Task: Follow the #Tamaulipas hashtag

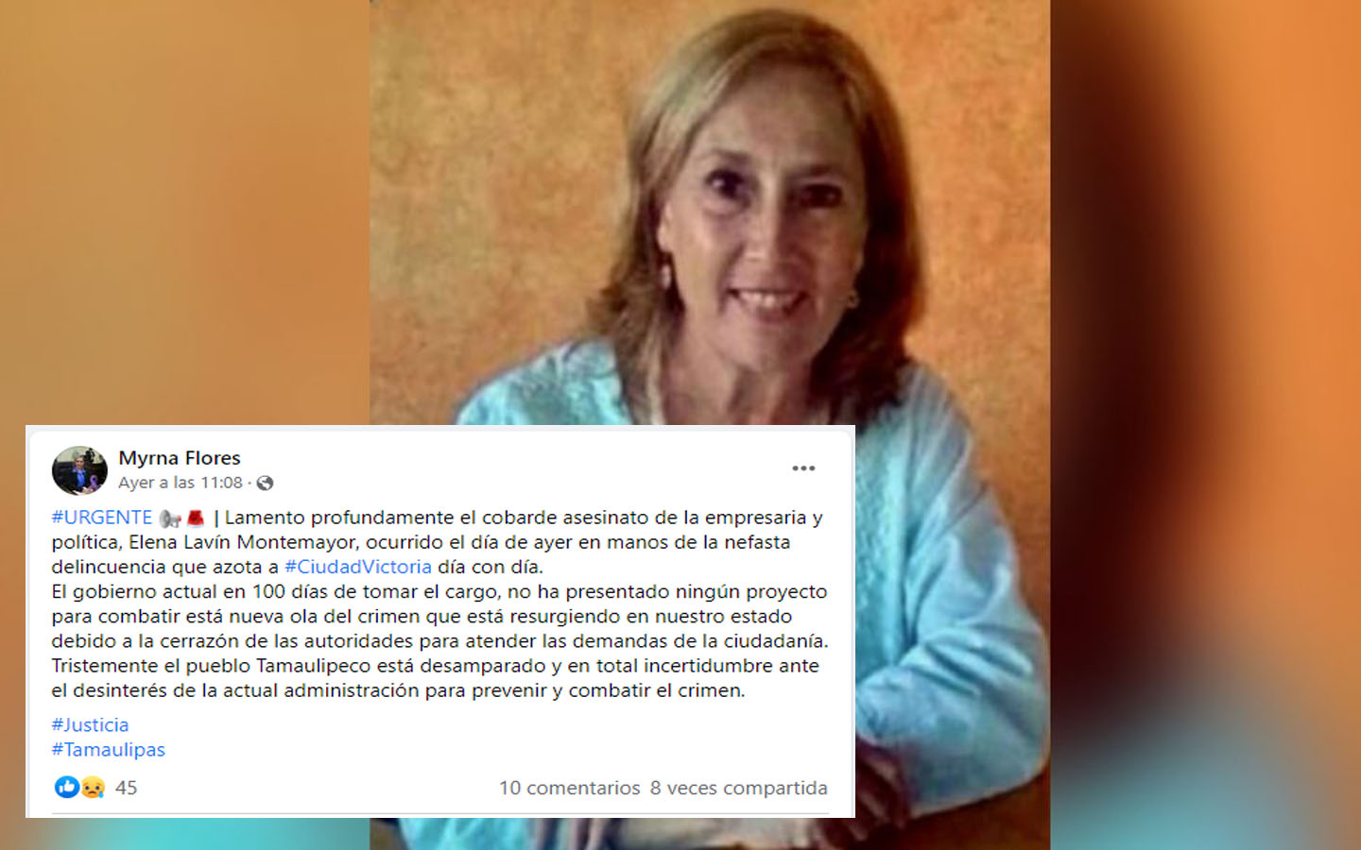Action: 109,749
